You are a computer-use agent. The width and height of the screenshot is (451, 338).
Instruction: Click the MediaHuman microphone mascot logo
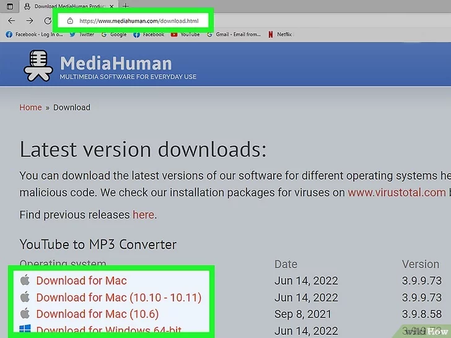[x=38, y=66]
